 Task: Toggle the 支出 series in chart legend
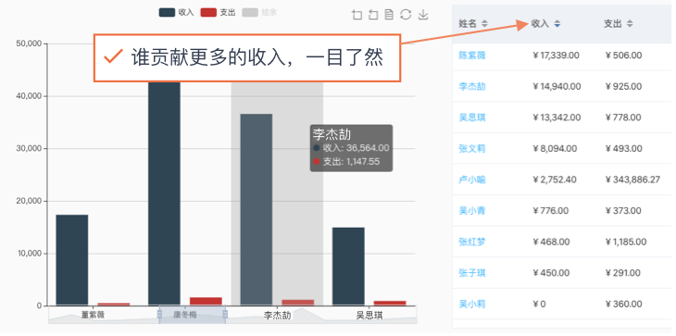click(x=219, y=12)
